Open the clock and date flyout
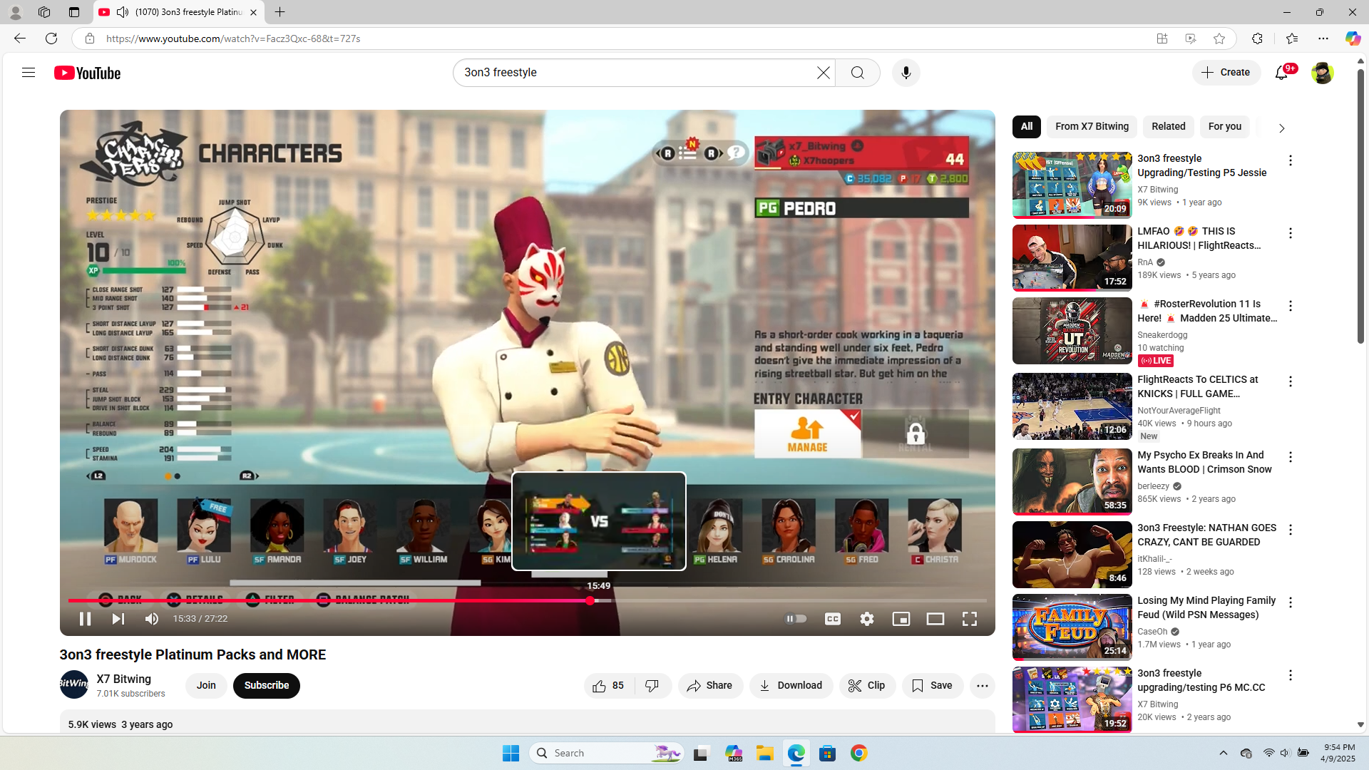 tap(1338, 753)
